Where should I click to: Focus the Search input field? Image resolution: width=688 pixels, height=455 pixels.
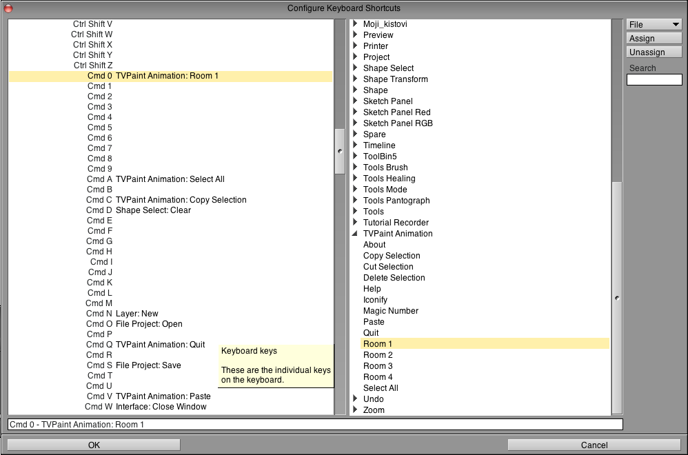[x=654, y=79]
